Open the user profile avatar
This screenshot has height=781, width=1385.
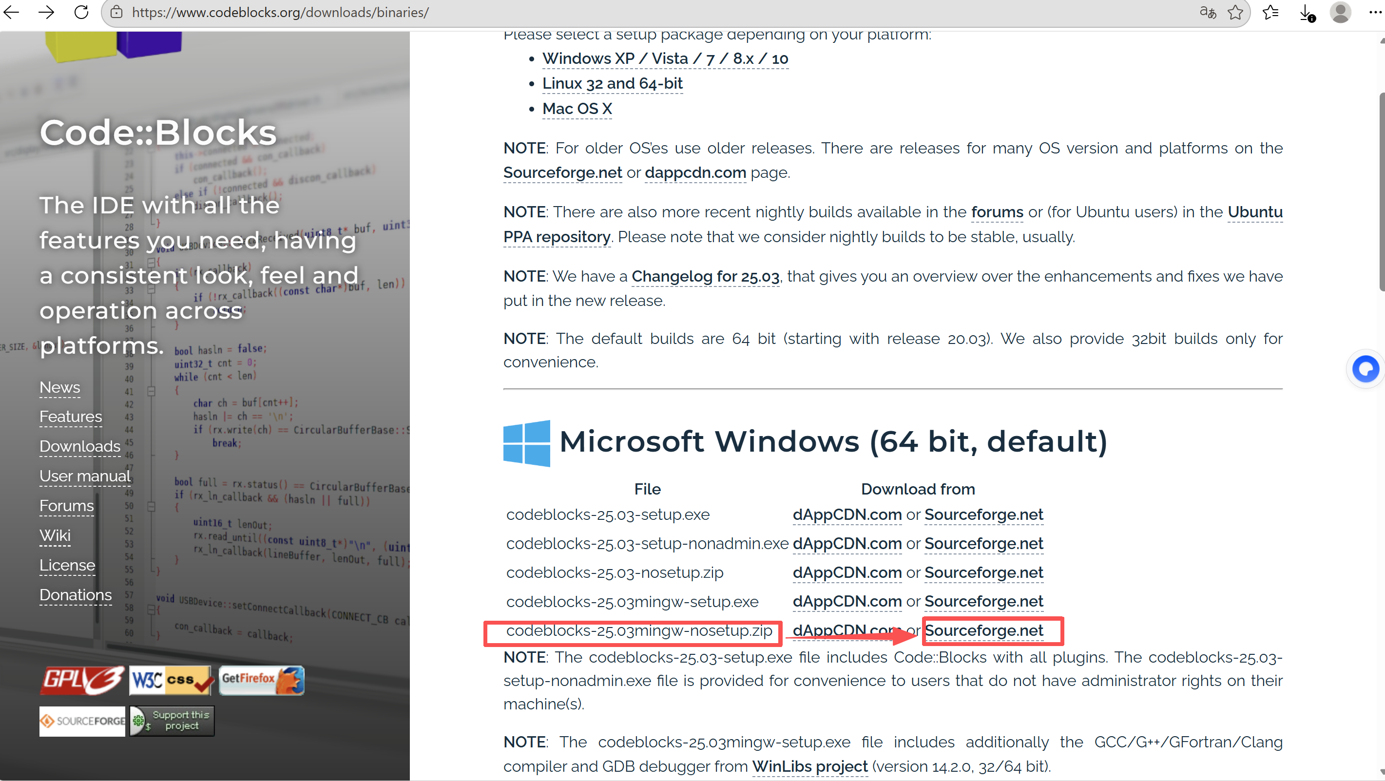click(1340, 12)
